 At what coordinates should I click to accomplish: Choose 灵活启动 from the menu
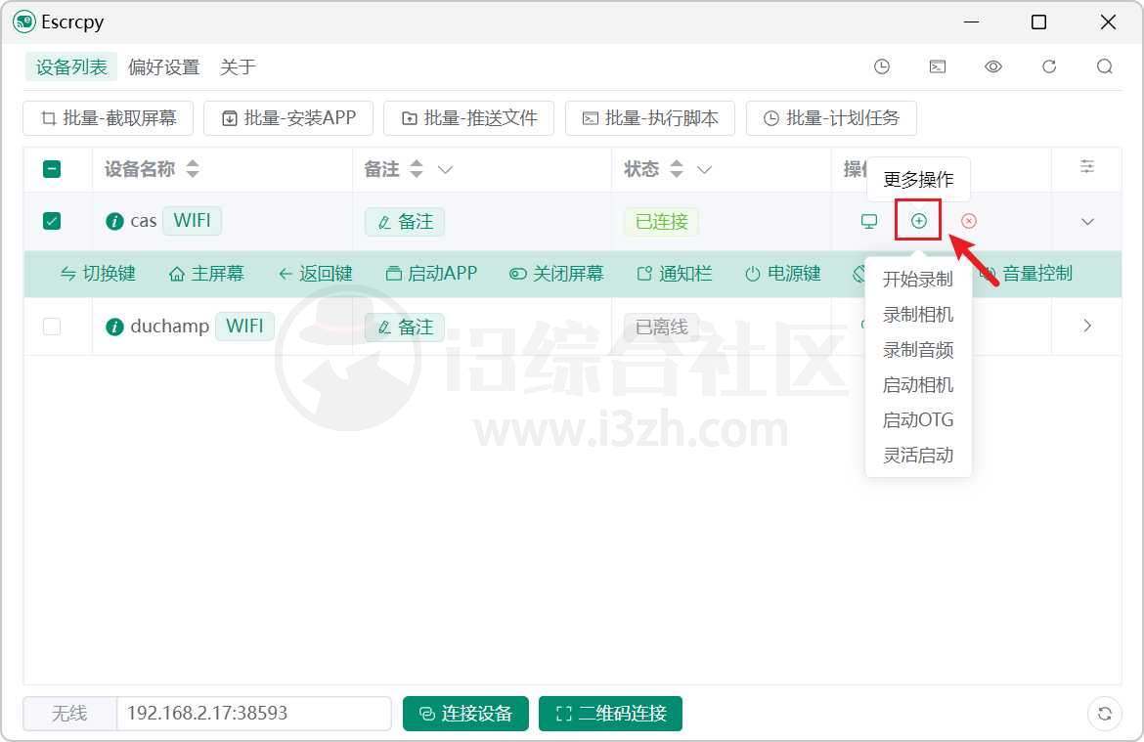click(918, 455)
